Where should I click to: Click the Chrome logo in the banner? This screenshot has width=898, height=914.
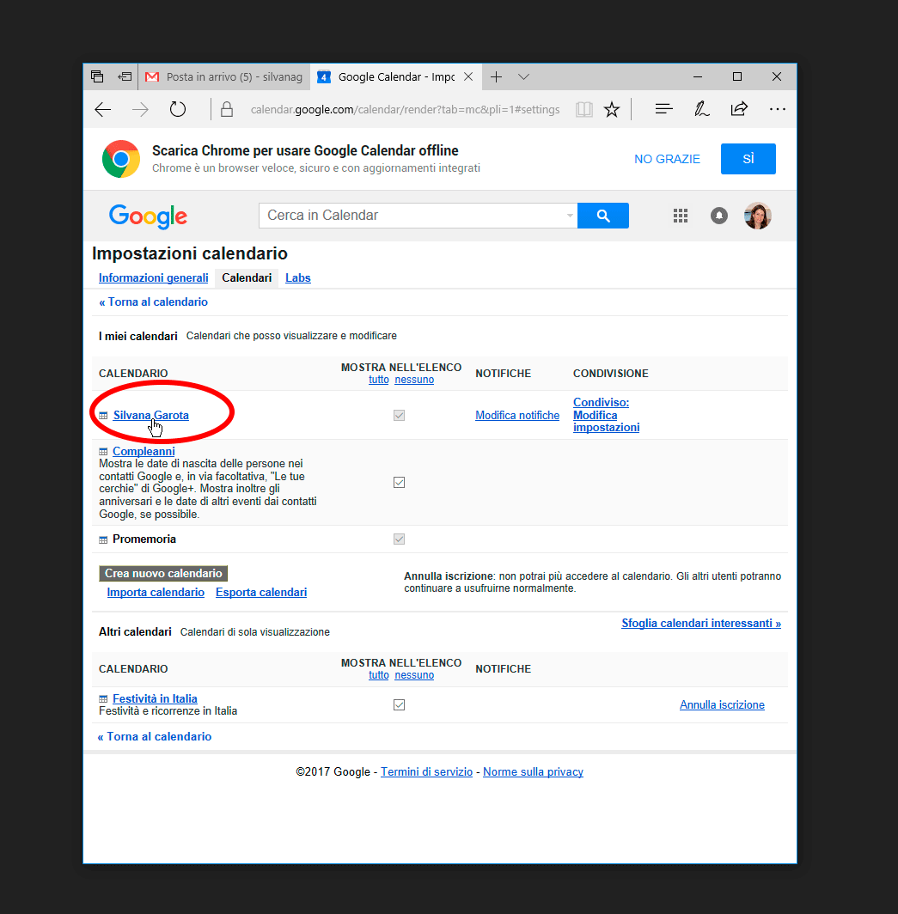point(120,159)
